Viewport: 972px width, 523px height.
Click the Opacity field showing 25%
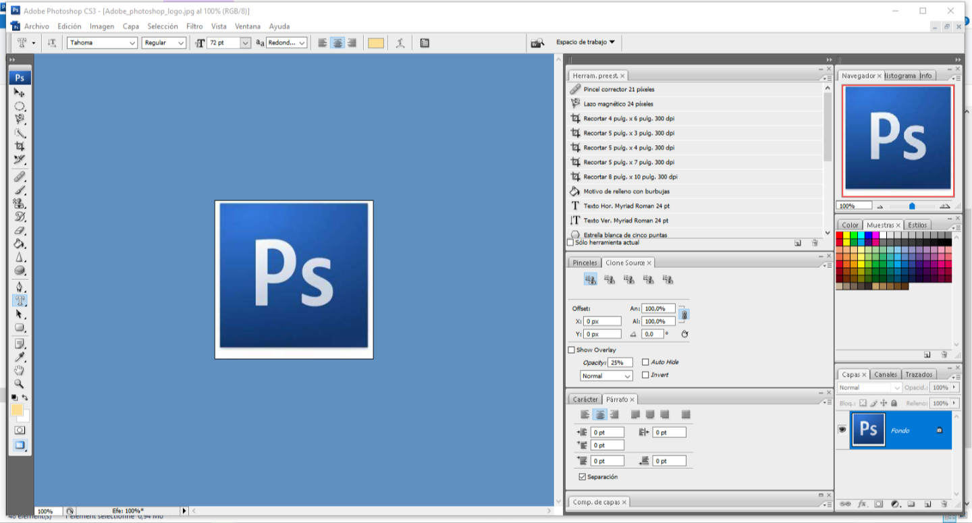pos(620,363)
